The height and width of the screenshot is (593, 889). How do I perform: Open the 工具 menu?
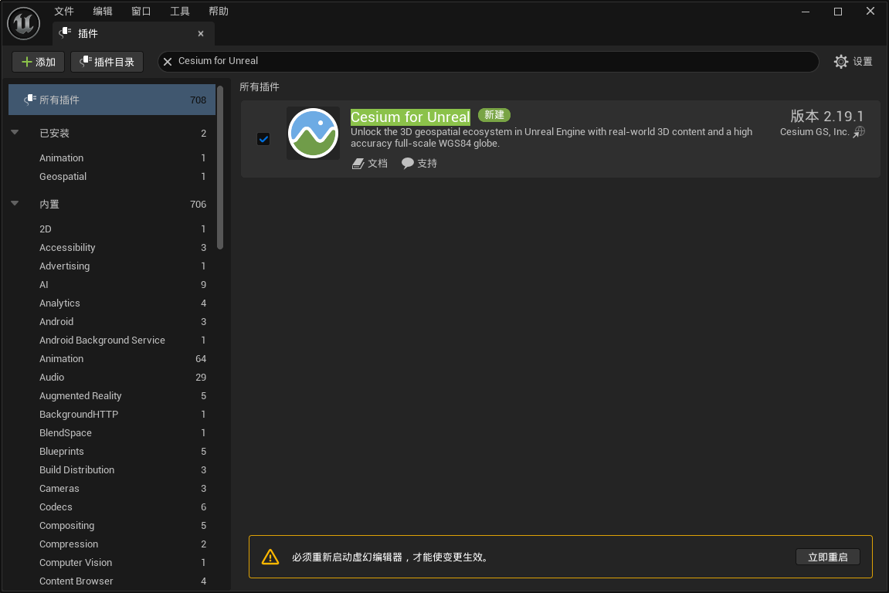180,12
